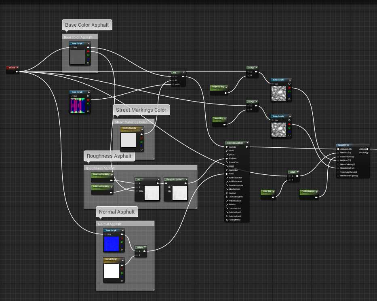Click RGB output pin of Base Color Asphalt texture
This screenshot has height=301, width=377.
[88, 47]
